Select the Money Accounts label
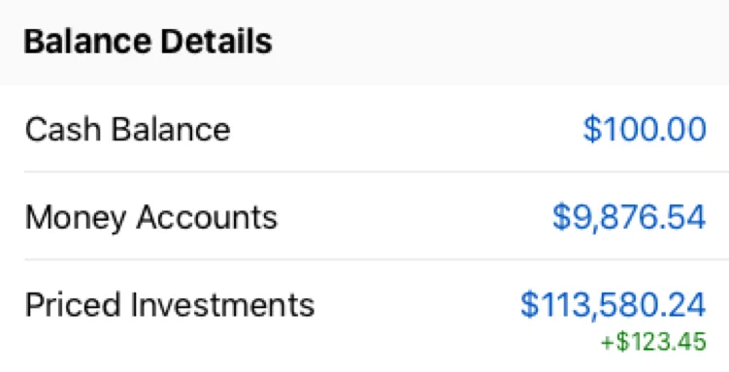The height and width of the screenshot is (372, 729). coord(151,217)
